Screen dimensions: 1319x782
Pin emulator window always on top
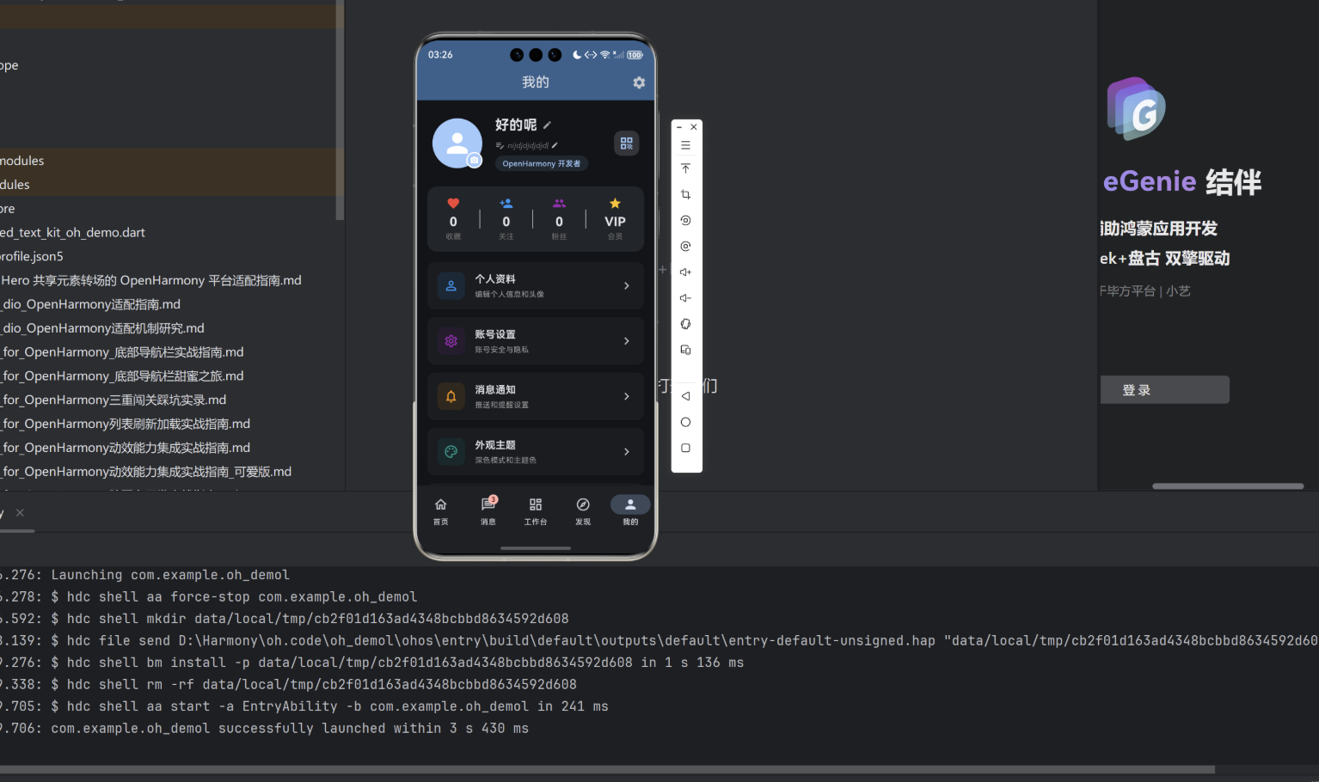(x=685, y=168)
